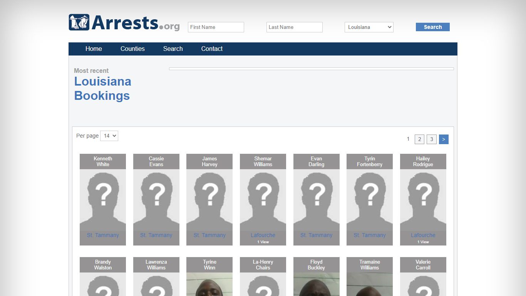Click the 1 View text under Hailey Rodrigue

(x=423, y=242)
